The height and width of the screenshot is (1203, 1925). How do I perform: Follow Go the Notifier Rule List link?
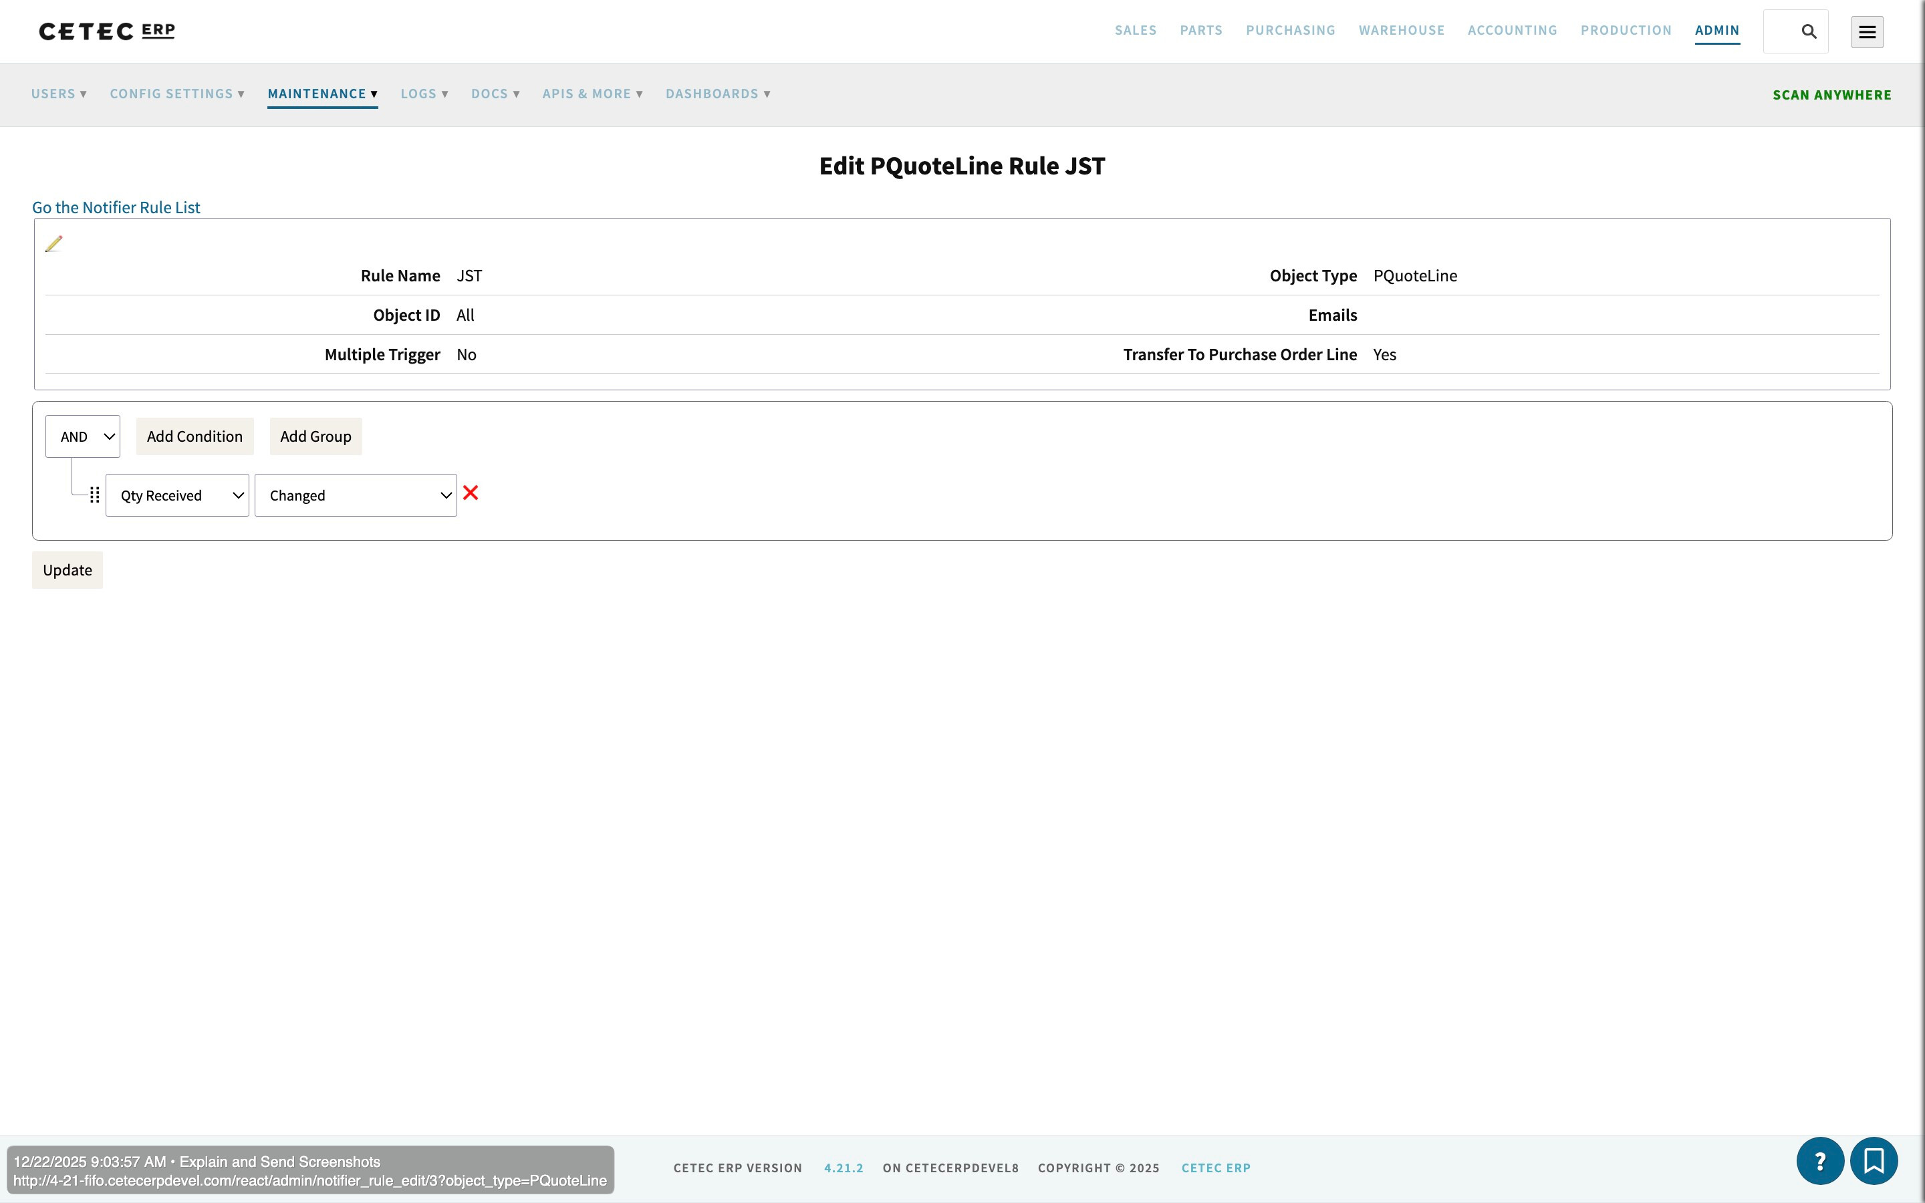point(116,207)
